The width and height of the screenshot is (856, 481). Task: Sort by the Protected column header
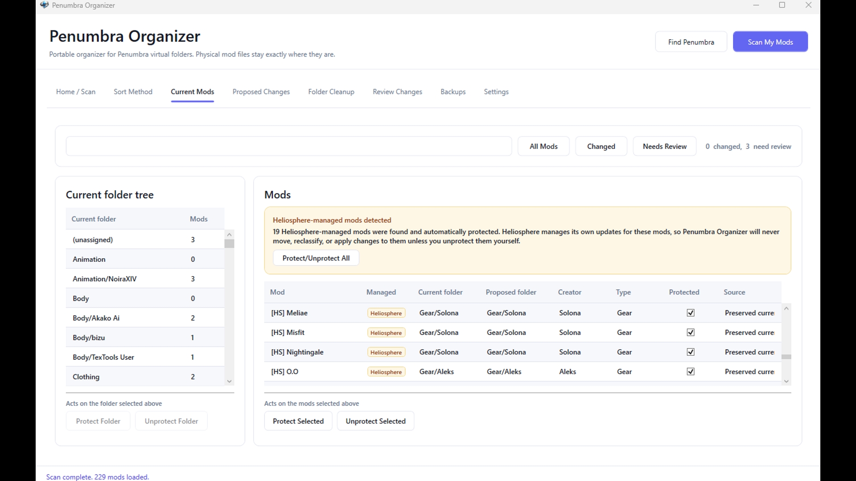click(684, 292)
